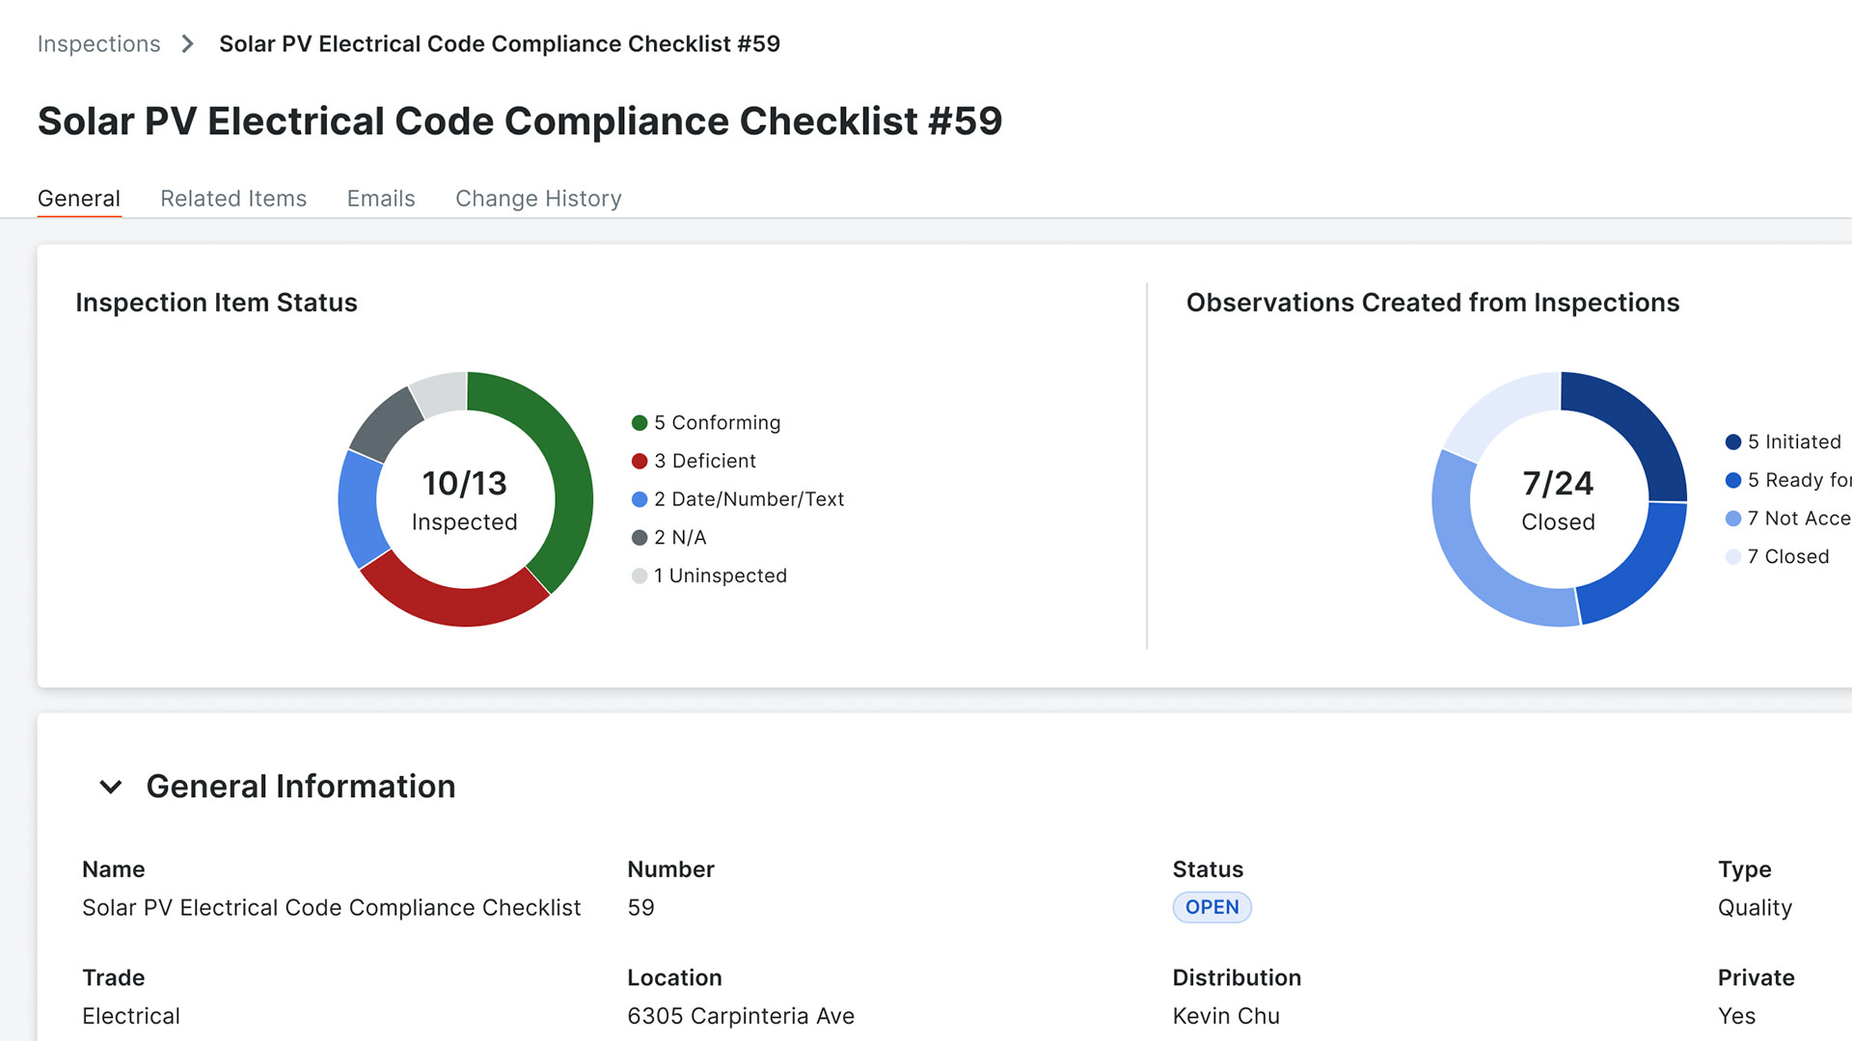
Task: Click the Not Accepted legend dot
Action: [x=1733, y=519]
